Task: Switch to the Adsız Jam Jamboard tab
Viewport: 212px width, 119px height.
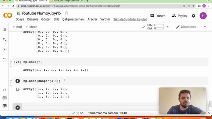Action: coord(67,1)
